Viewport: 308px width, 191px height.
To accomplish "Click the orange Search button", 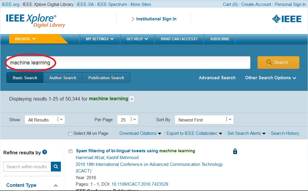I will [x=278, y=62].
